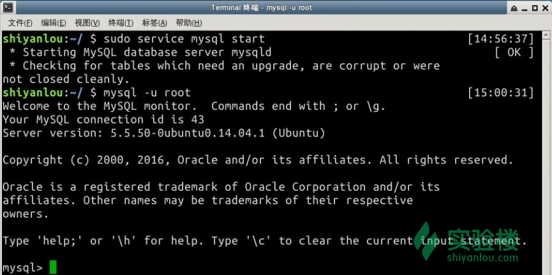Screen dimensions: 552x275
Task: Open the 帮助(H) menu
Action: [x=188, y=23]
